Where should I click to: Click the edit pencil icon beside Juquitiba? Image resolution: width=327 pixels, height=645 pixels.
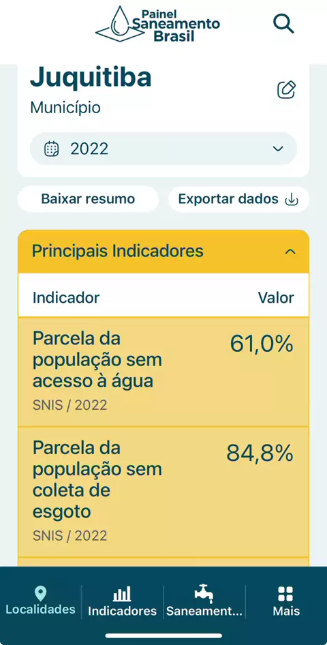tap(286, 90)
